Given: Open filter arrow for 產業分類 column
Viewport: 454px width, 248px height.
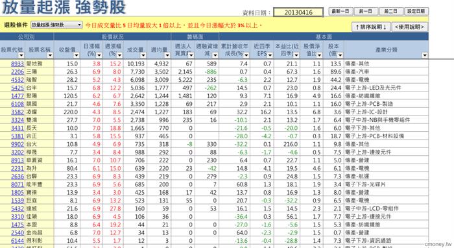Looking at the screenshot, I should (425, 55).
